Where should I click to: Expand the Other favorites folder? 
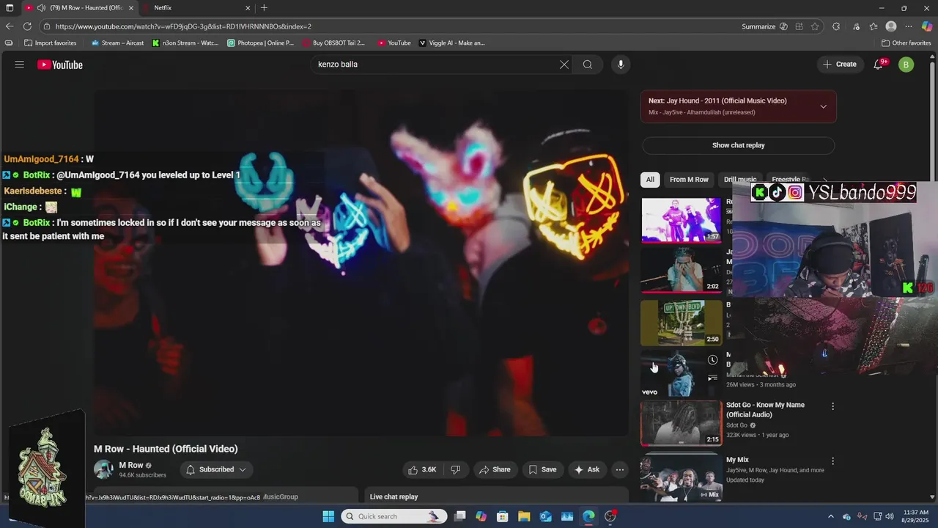[x=906, y=43]
